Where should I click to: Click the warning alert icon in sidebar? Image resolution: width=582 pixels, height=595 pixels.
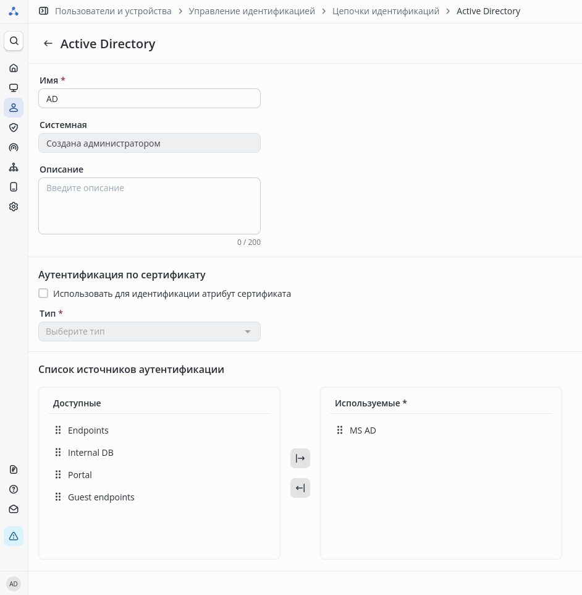pyautogui.click(x=14, y=536)
